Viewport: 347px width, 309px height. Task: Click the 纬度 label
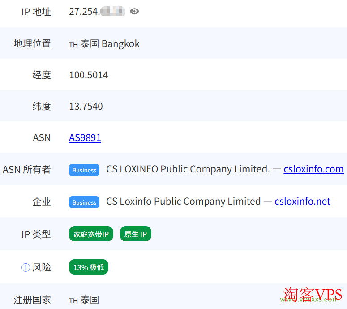pos(42,107)
